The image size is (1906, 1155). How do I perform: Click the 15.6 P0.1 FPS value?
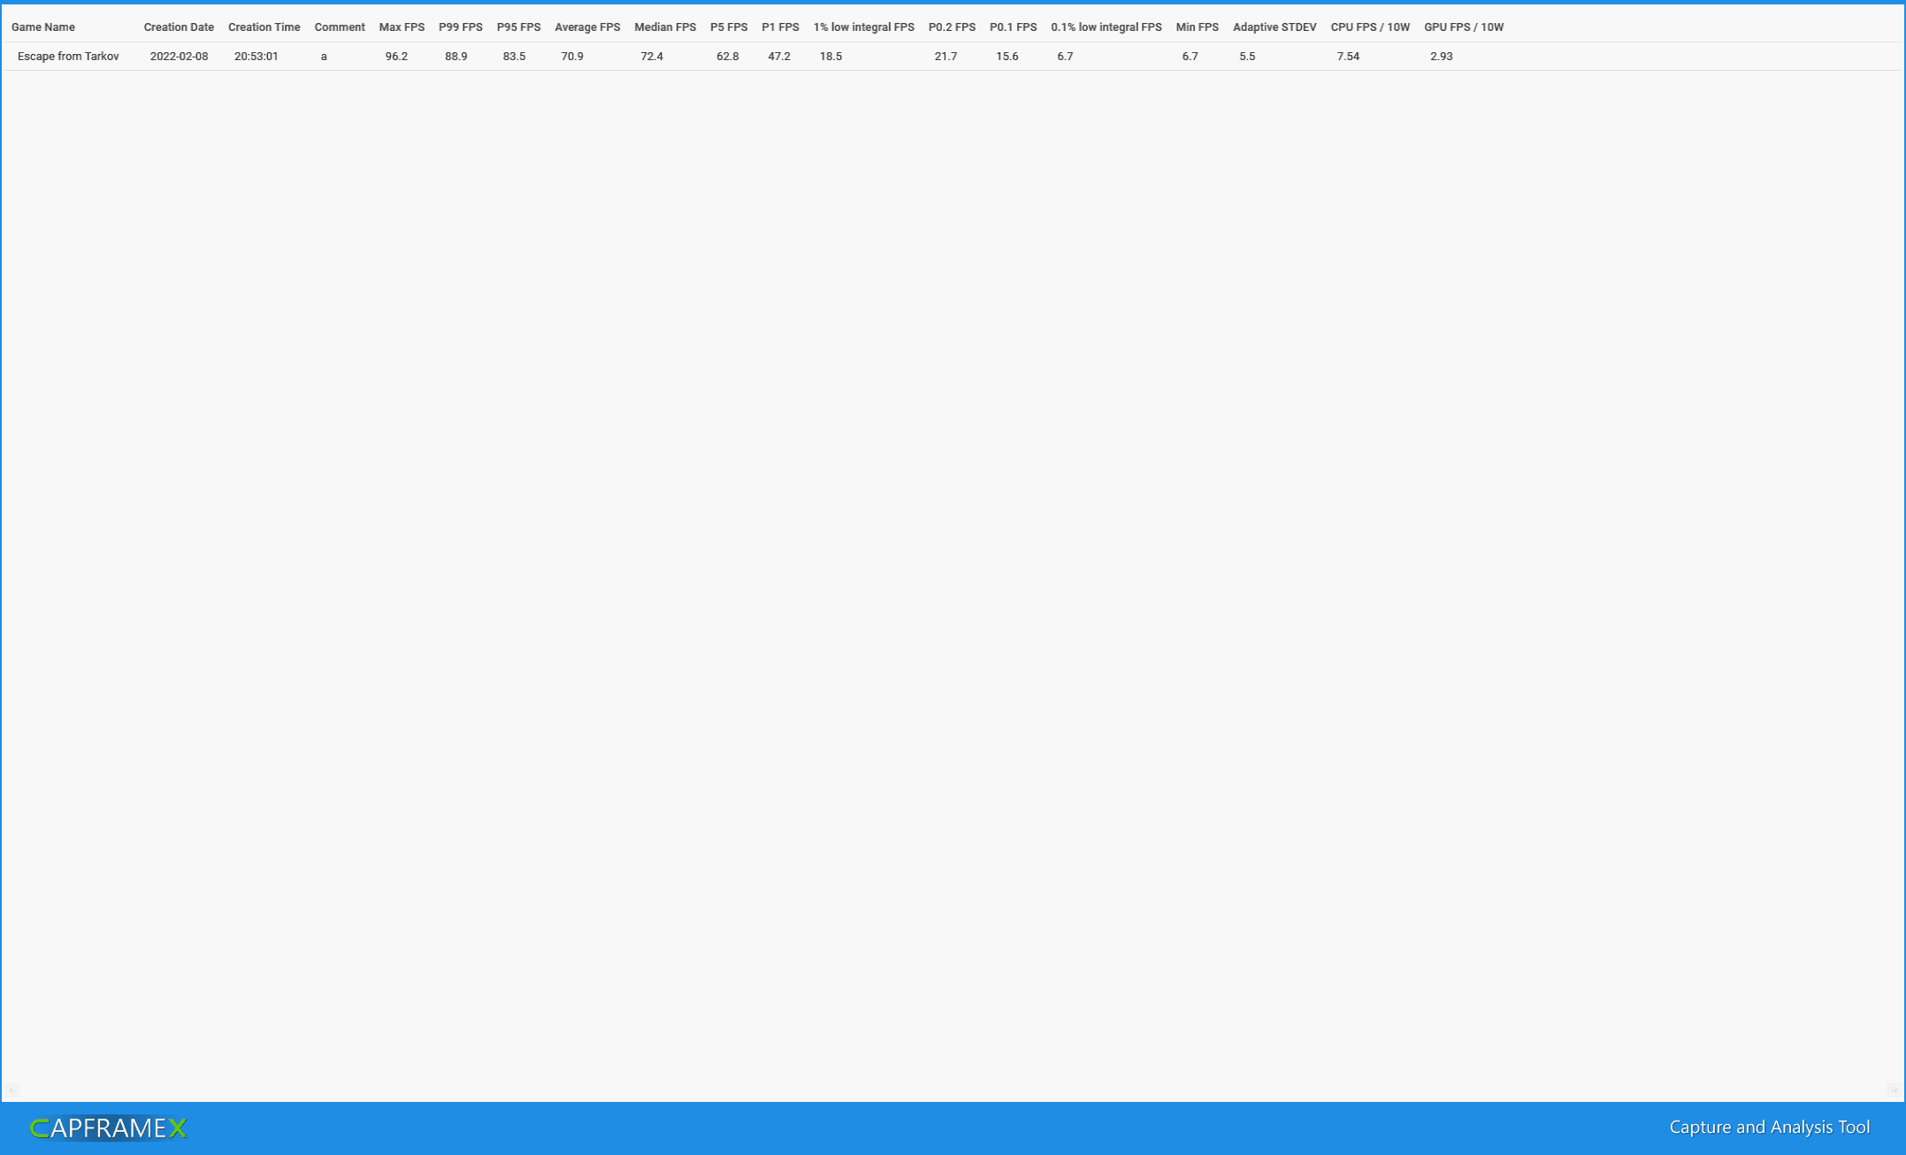(x=1007, y=57)
